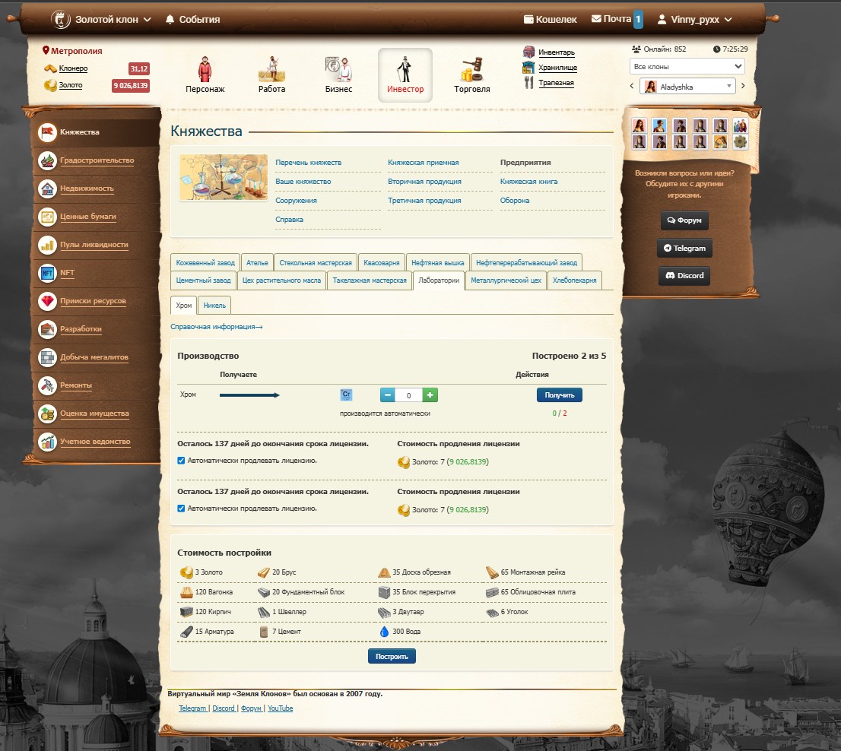Open the Работа section icon

[x=271, y=70]
